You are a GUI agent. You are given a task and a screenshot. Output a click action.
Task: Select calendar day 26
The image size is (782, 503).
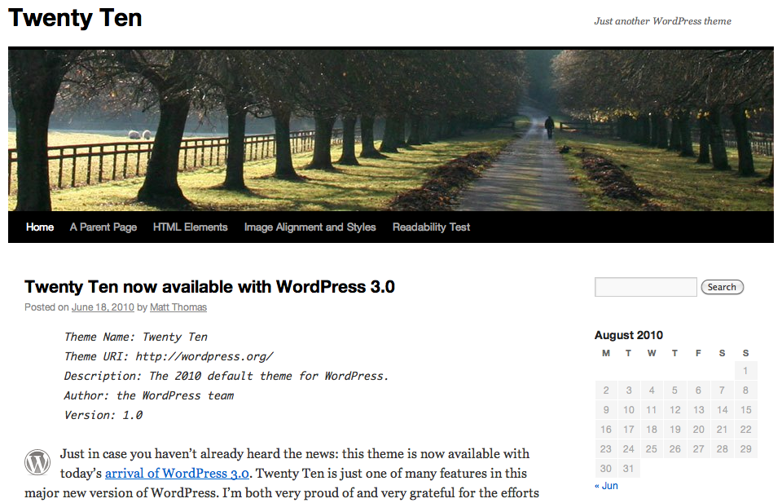(674, 448)
